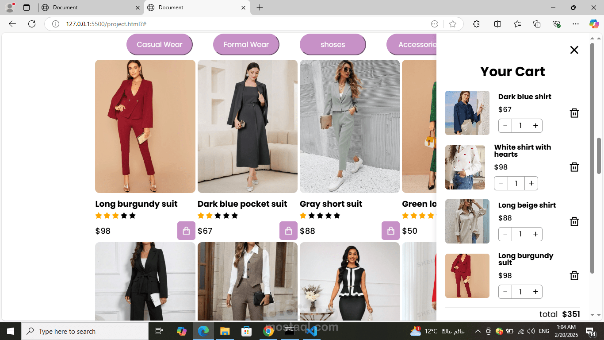The width and height of the screenshot is (604, 340).
Task: Remove Long beige shirt from the cart
Action: point(574,221)
